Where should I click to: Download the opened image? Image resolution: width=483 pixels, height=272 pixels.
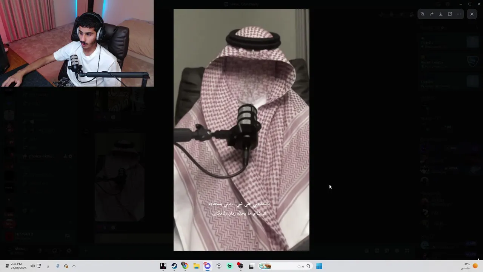point(441,14)
